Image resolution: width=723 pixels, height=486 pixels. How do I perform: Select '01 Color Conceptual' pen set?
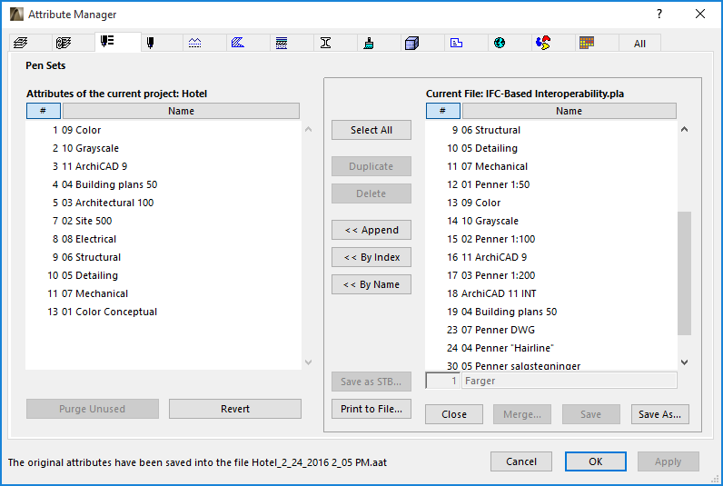pos(163,312)
